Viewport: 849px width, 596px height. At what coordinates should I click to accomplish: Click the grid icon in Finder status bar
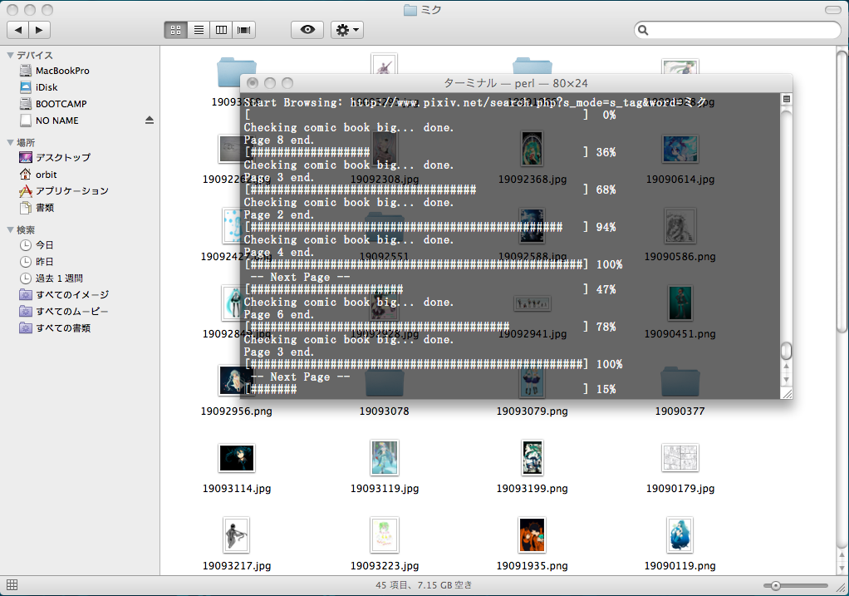[x=12, y=585]
